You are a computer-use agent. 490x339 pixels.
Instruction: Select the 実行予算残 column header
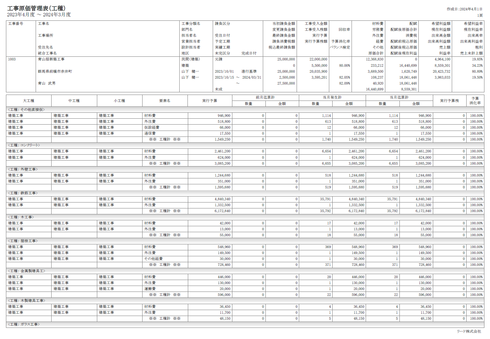pos(449,101)
